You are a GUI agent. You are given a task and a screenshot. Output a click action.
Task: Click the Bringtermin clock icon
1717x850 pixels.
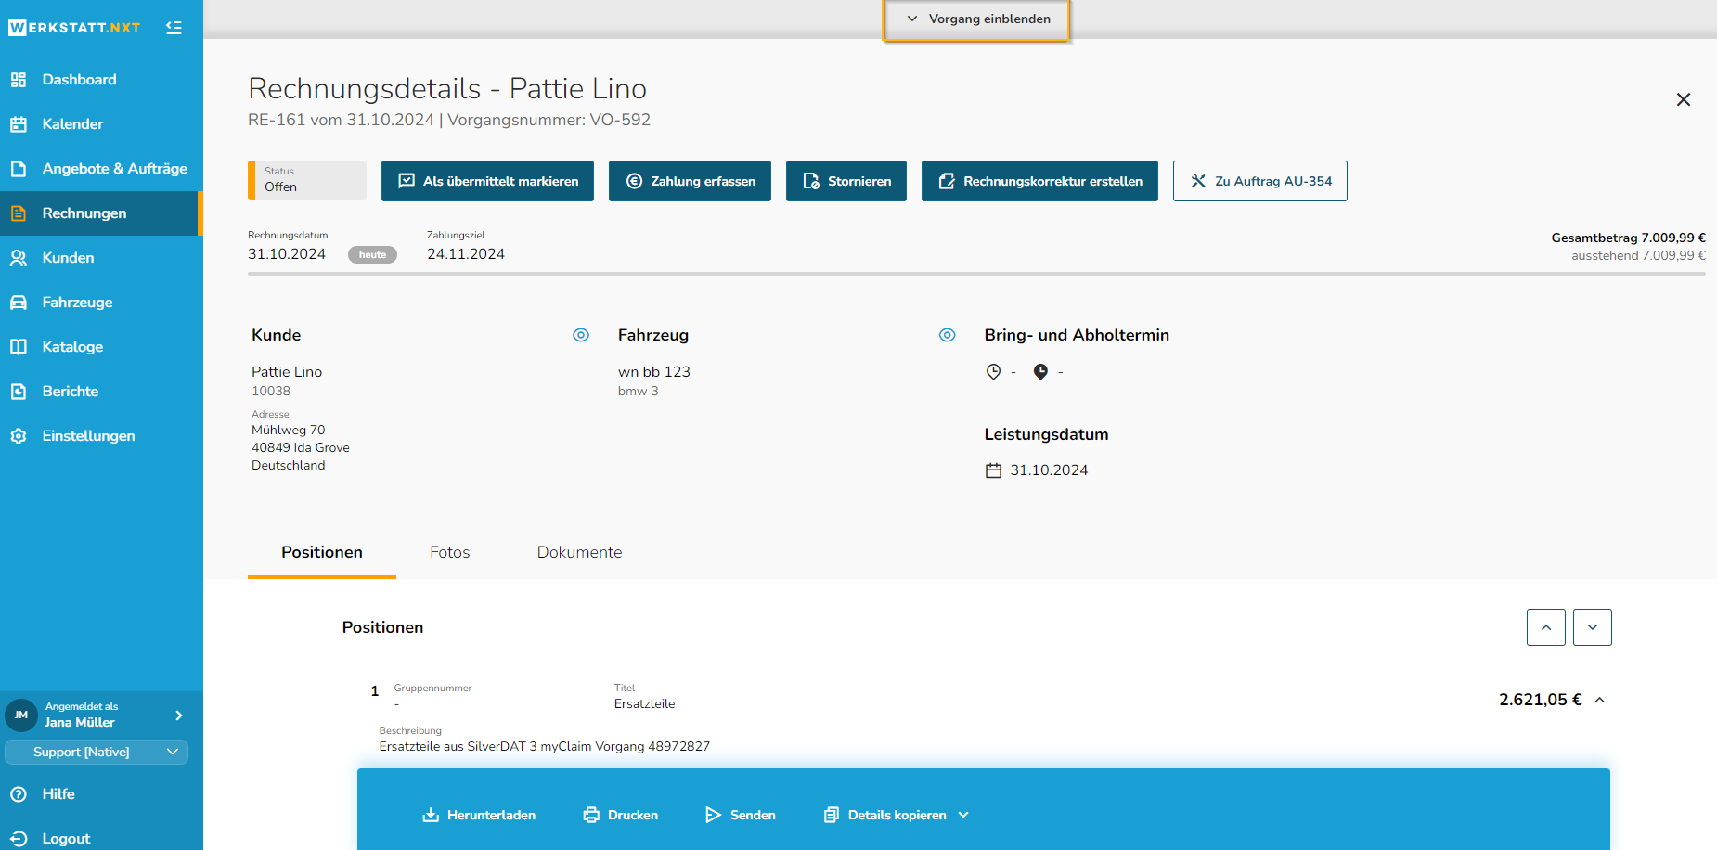coord(993,372)
